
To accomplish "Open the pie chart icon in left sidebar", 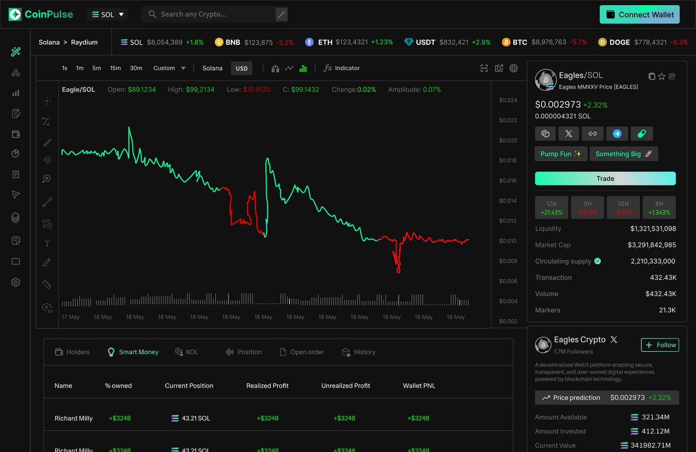I will 16,154.
